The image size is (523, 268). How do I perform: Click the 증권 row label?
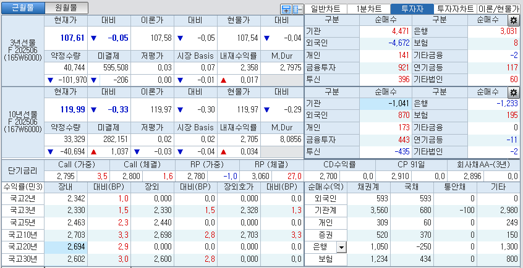tap(326, 235)
